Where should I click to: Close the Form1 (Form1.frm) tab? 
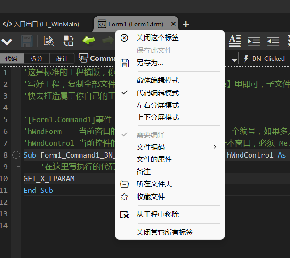pos(174,24)
